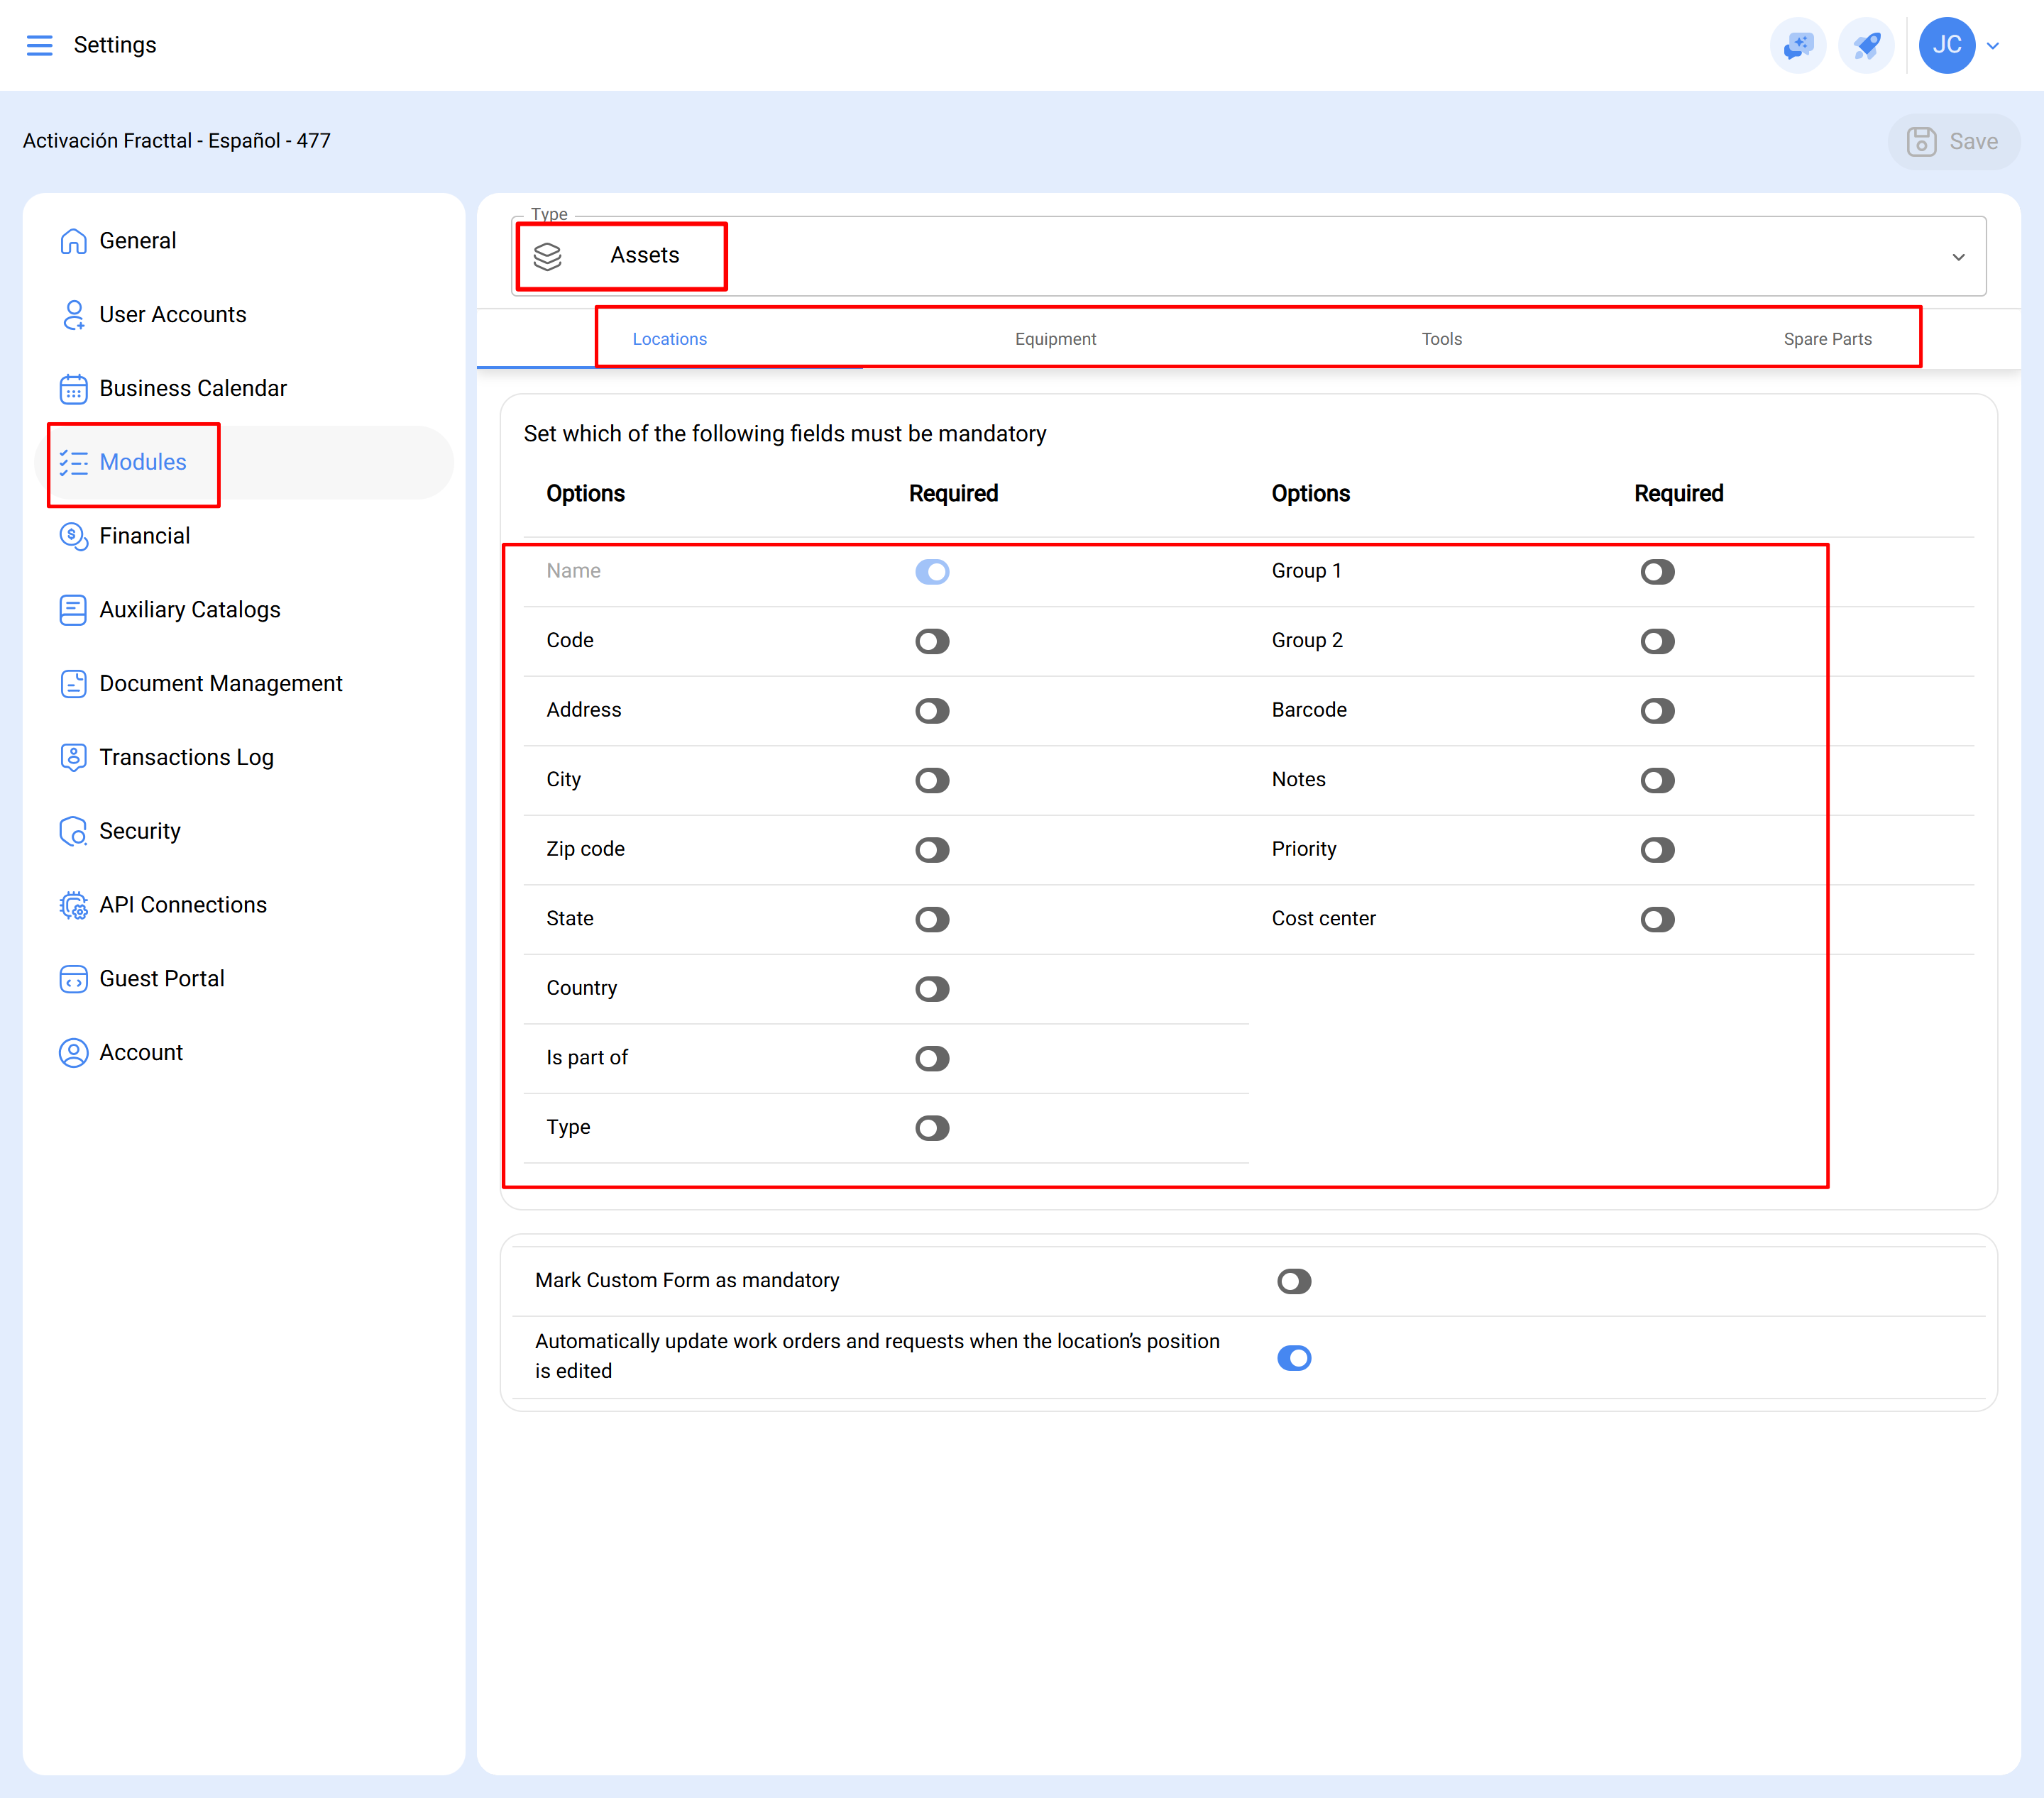Open the hamburger navigation menu
The height and width of the screenshot is (1798, 2044).
(x=40, y=45)
